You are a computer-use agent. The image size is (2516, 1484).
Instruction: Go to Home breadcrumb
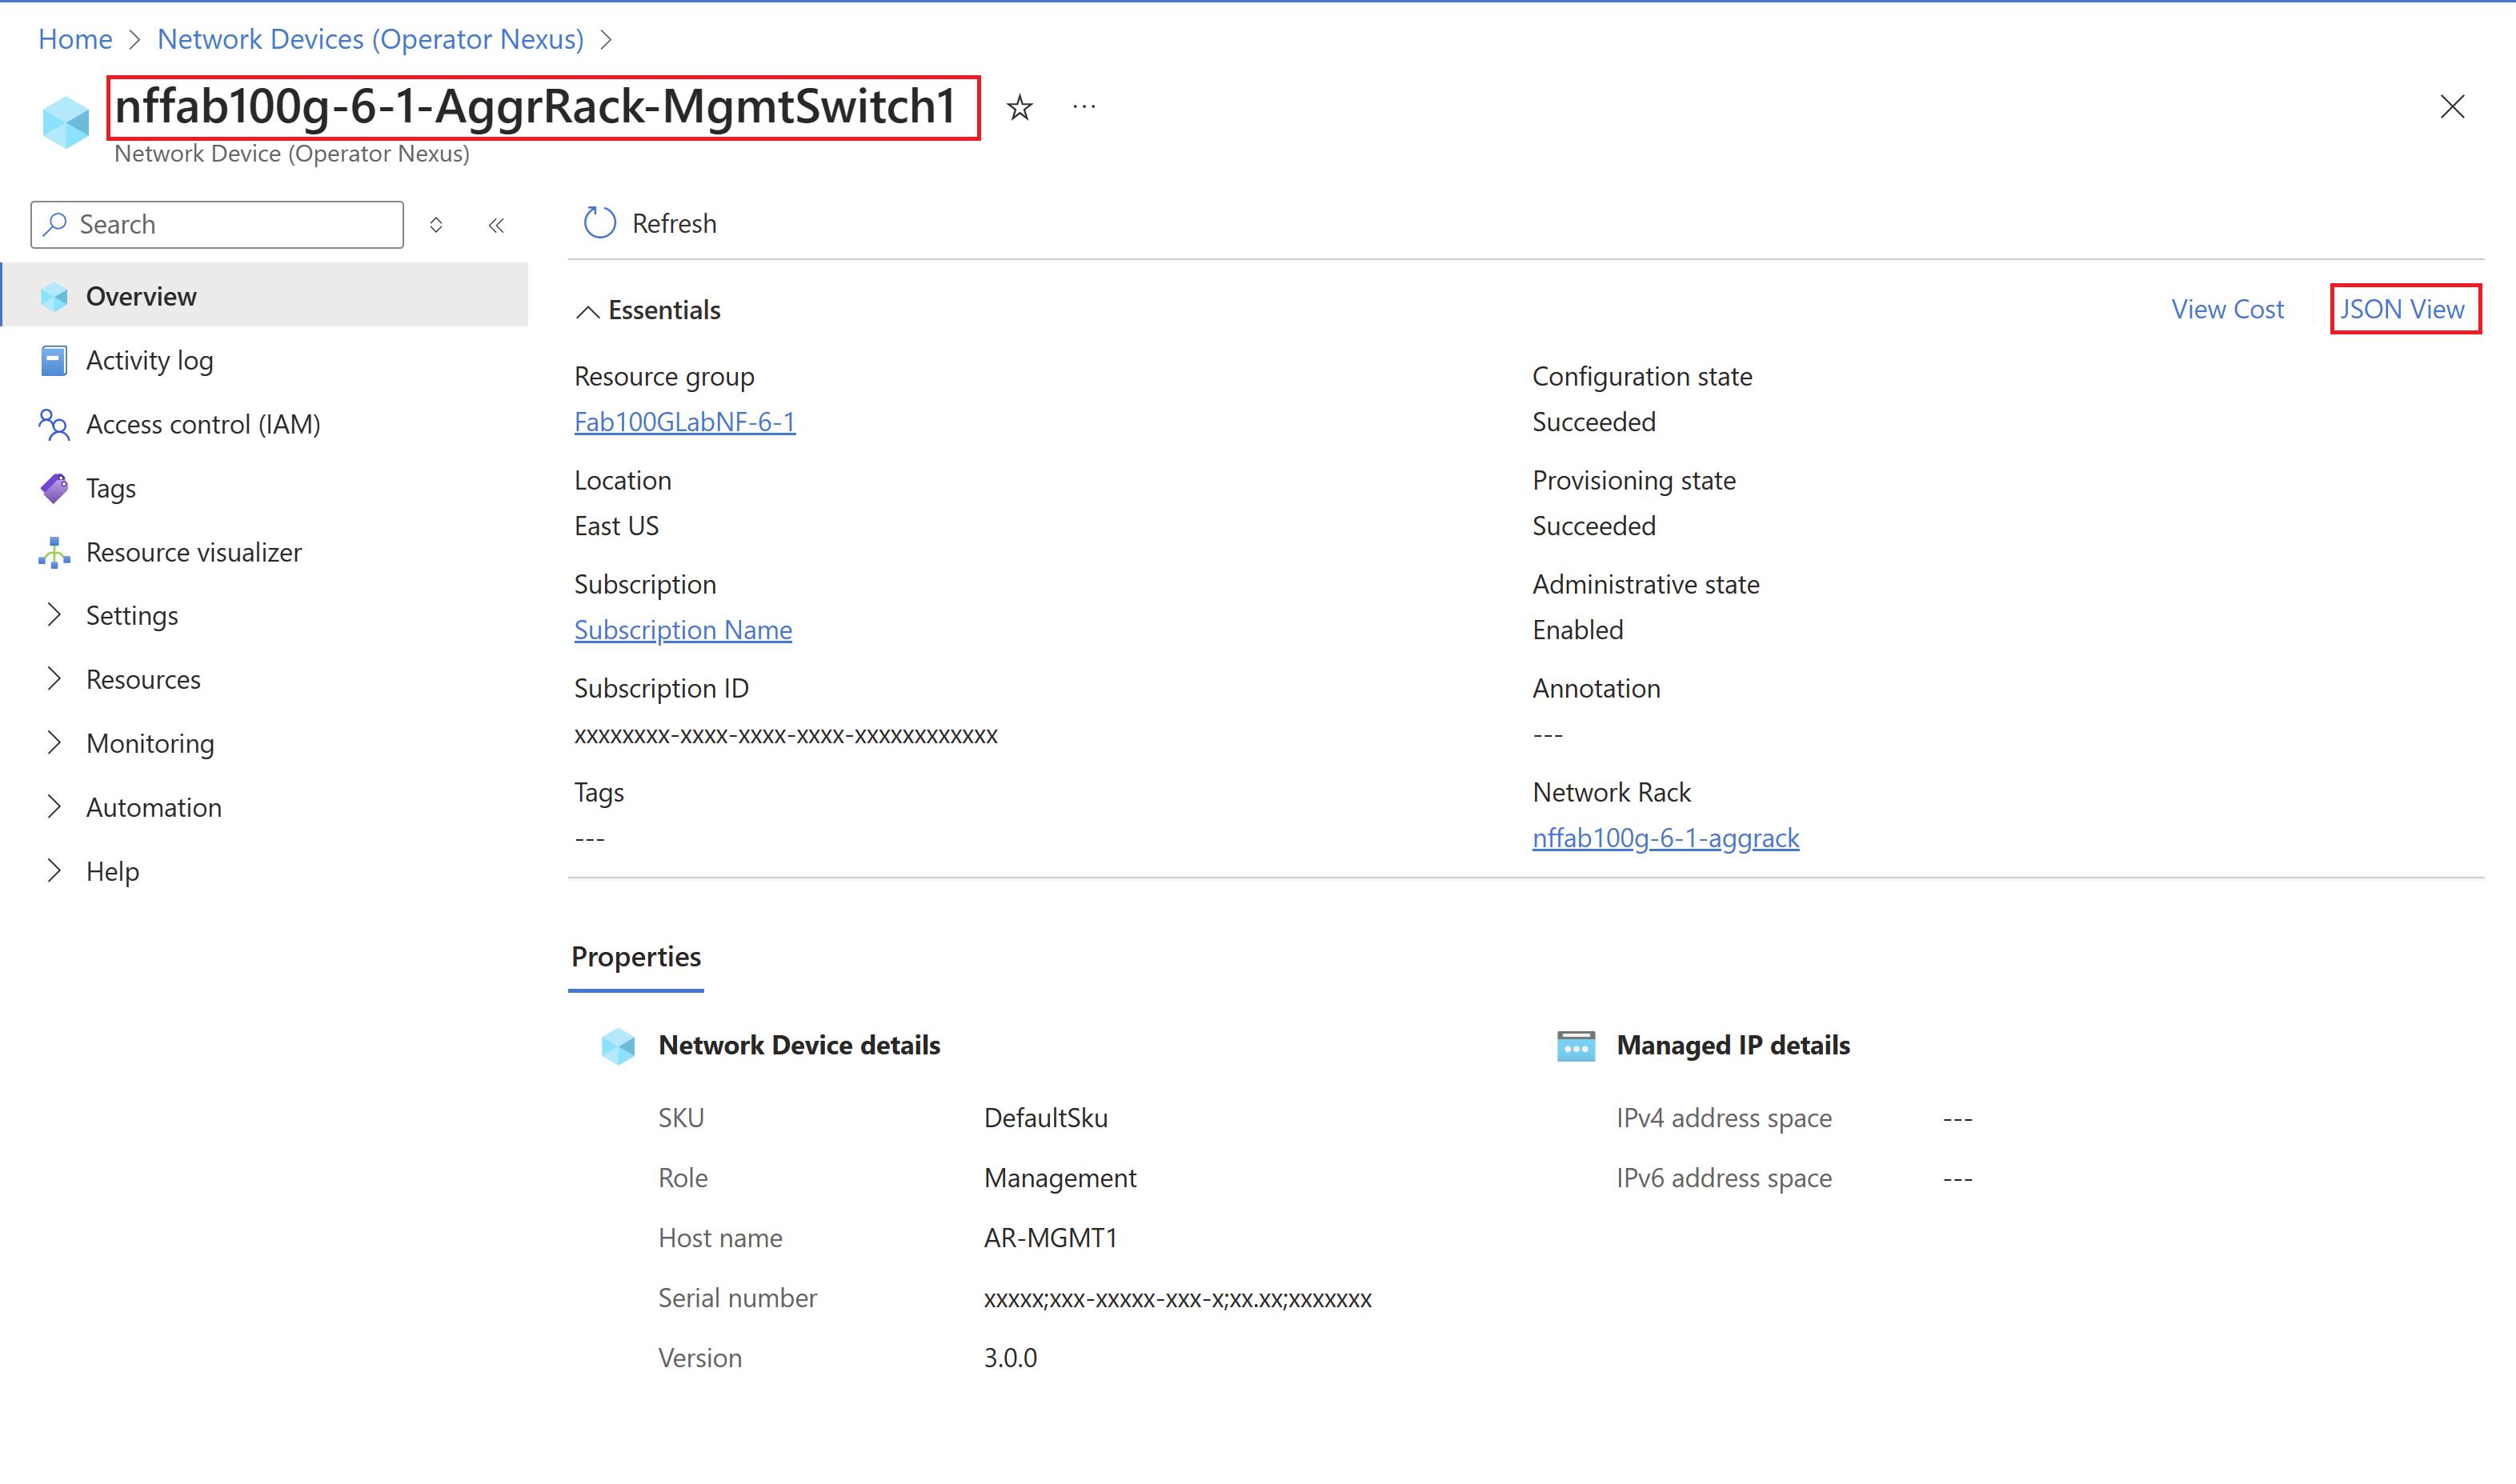click(75, 39)
